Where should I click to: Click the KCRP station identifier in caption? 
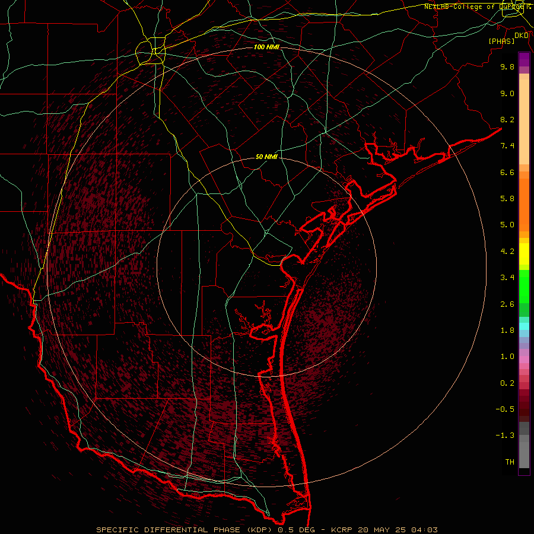coord(342,530)
